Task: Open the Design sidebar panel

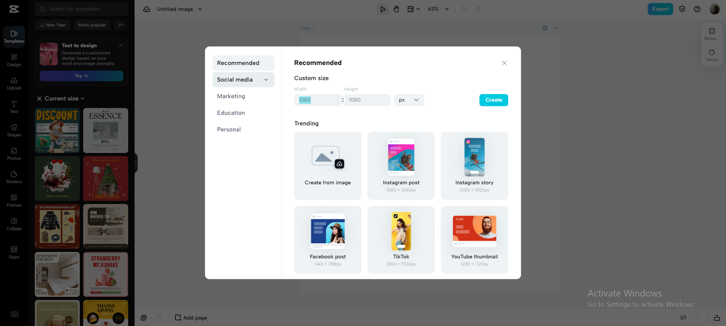Action: coord(14,60)
